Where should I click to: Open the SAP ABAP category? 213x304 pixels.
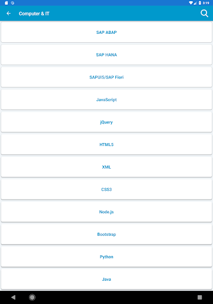(106, 32)
